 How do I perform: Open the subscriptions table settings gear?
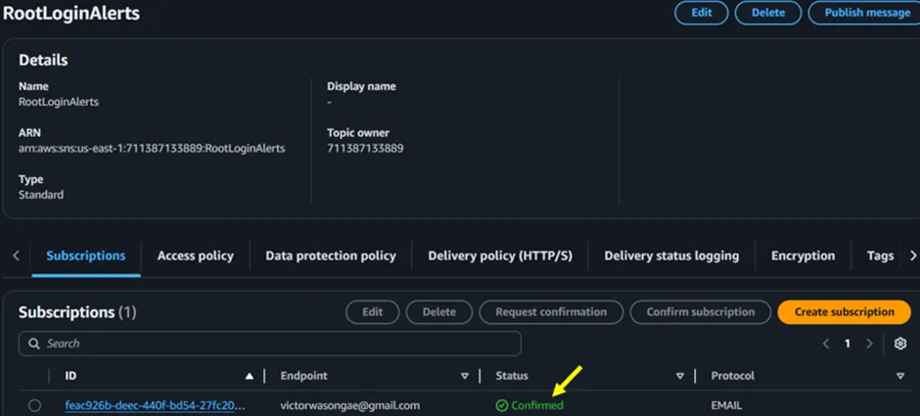point(900,344)
